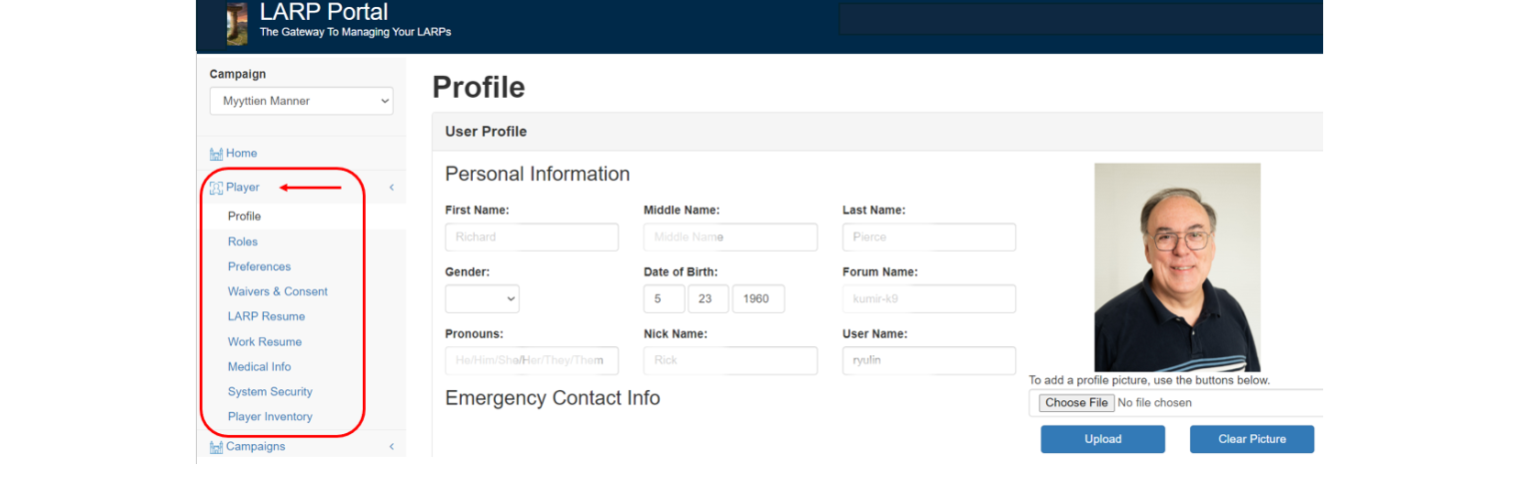
Task: Open Waivers & Consent link
Action: pyautogui.click(x=277, y=291)
